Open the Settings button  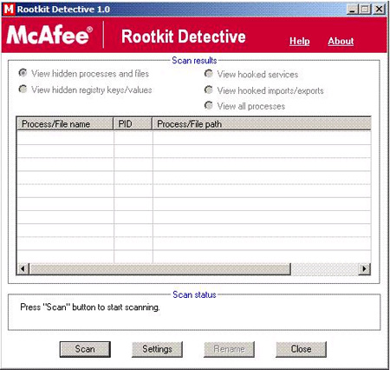[x=157, y=349]
